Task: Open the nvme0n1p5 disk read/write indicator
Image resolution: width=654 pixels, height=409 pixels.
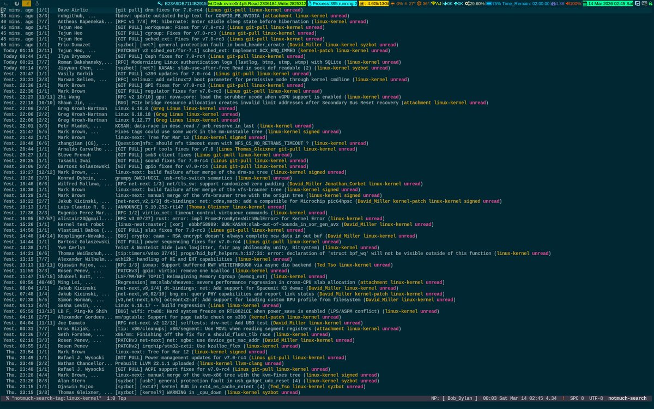Action: pyautogui.click(x=257, y=4)
